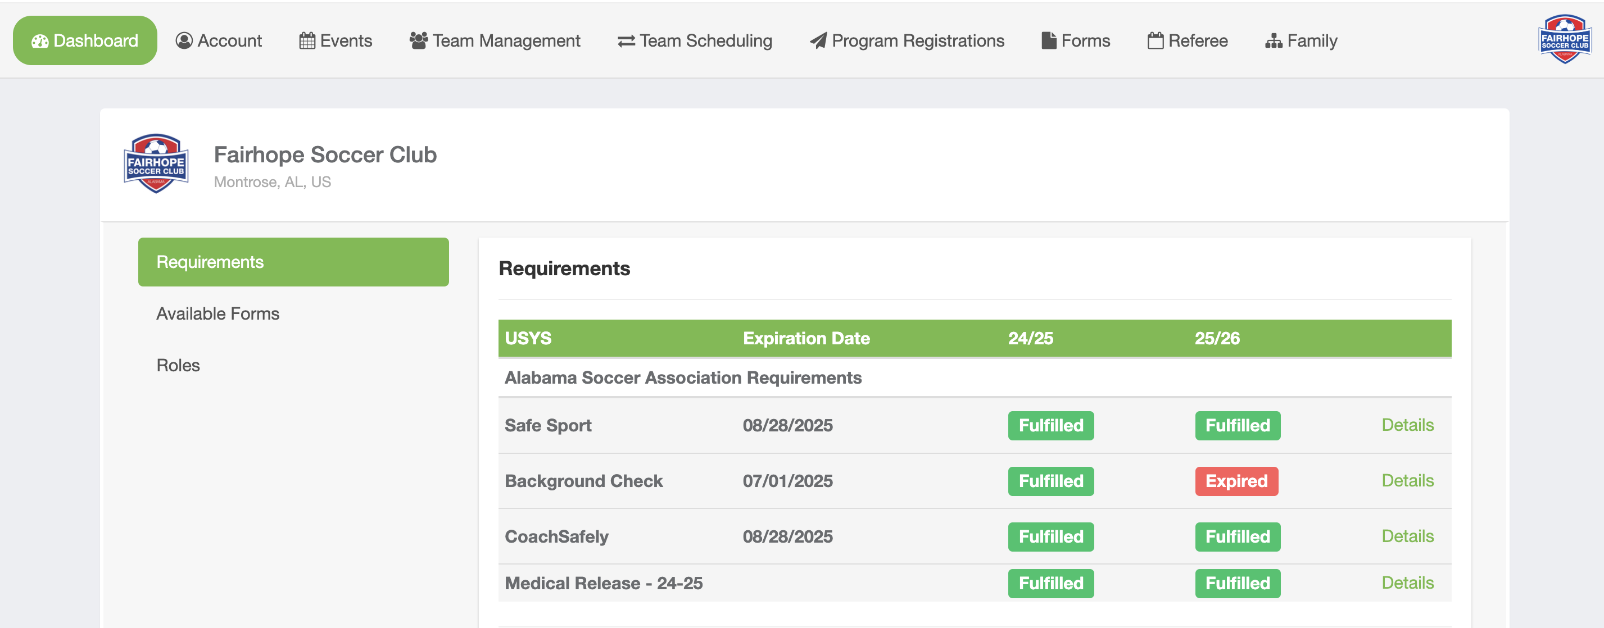The width and height of the screenshot is (1604, 628).
Task: Click the Medical Release - 24-25 name
Action: pos(604,583)
